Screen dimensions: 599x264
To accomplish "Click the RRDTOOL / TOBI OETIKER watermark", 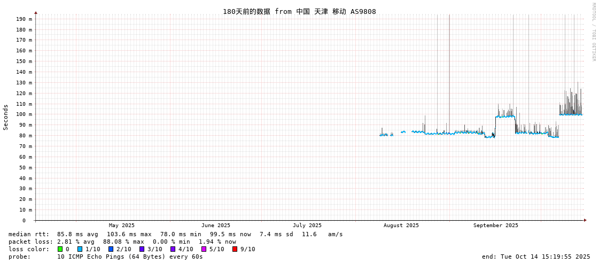I will 593,32.
